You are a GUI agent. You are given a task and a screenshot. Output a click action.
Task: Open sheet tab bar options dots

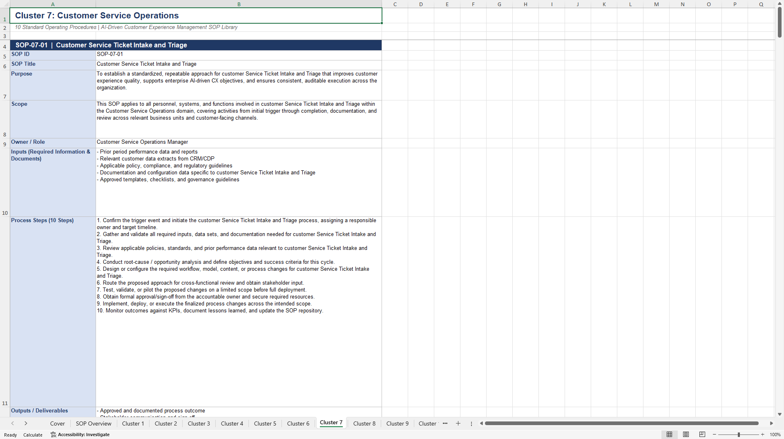coord(471,424)
